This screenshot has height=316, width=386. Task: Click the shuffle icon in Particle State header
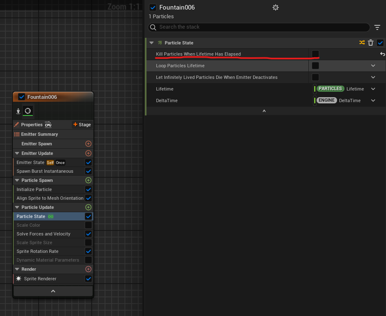(362, 43)
